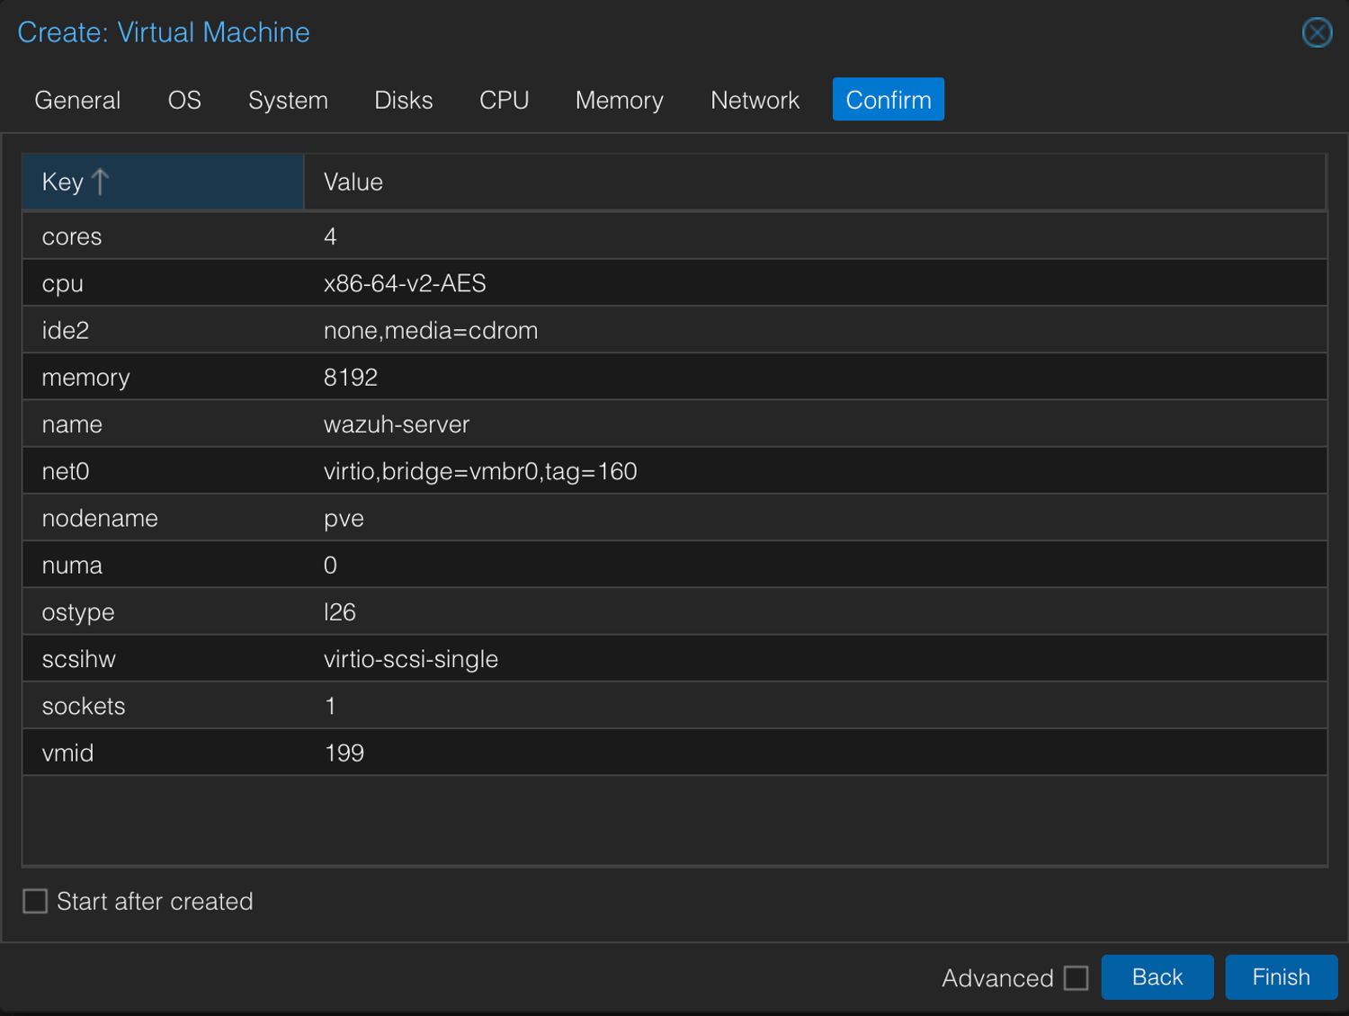Image resolution: width=1349 pixels, height=1016 pixels.
Task: Switch to the Memory tab
Action: tap(619, 100)
